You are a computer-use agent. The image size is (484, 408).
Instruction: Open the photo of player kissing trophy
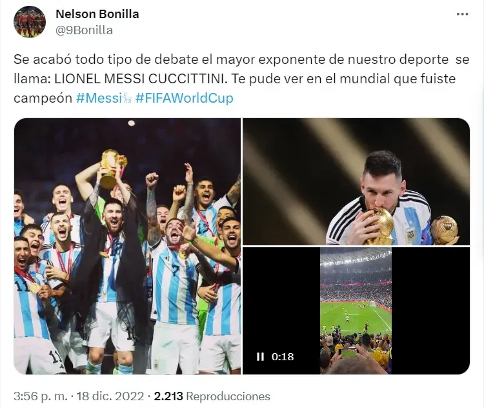pyautogui.click(x=356, y=181)
